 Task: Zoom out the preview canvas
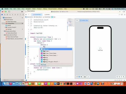(x=117, y=77)
